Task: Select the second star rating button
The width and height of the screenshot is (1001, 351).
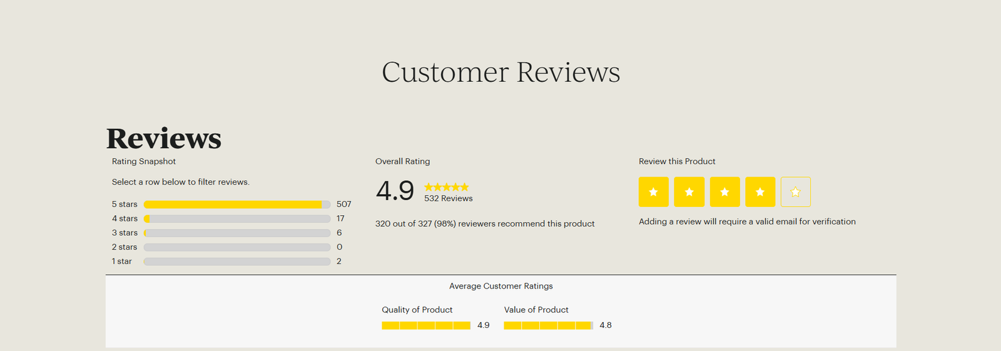Action: point(689,192)
